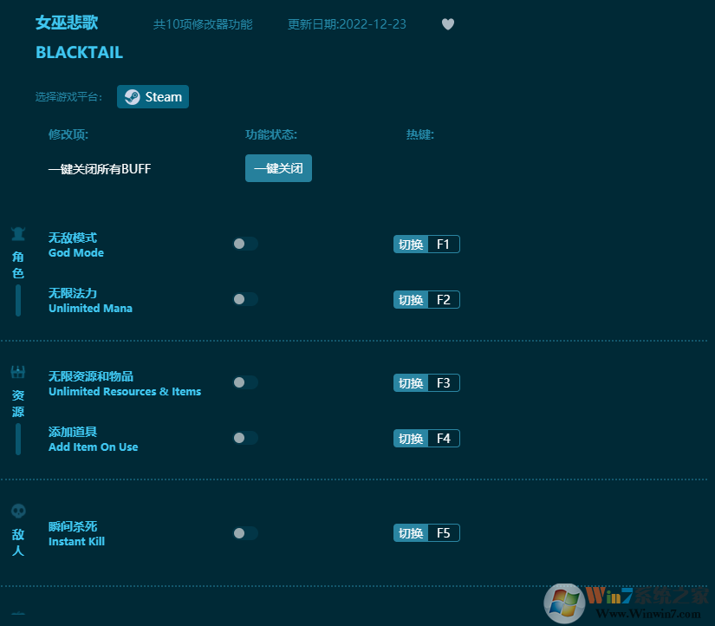Image resolution: width=715 pixels, height=626 pixels.
Task: Click the God Mode label
Action: tap(76, 253)
